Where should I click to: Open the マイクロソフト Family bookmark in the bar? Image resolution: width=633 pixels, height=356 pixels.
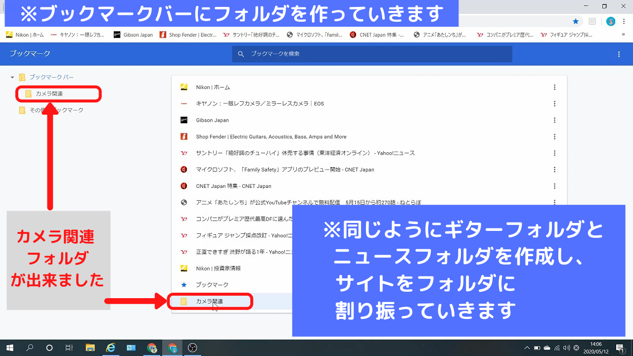(315, 35)
